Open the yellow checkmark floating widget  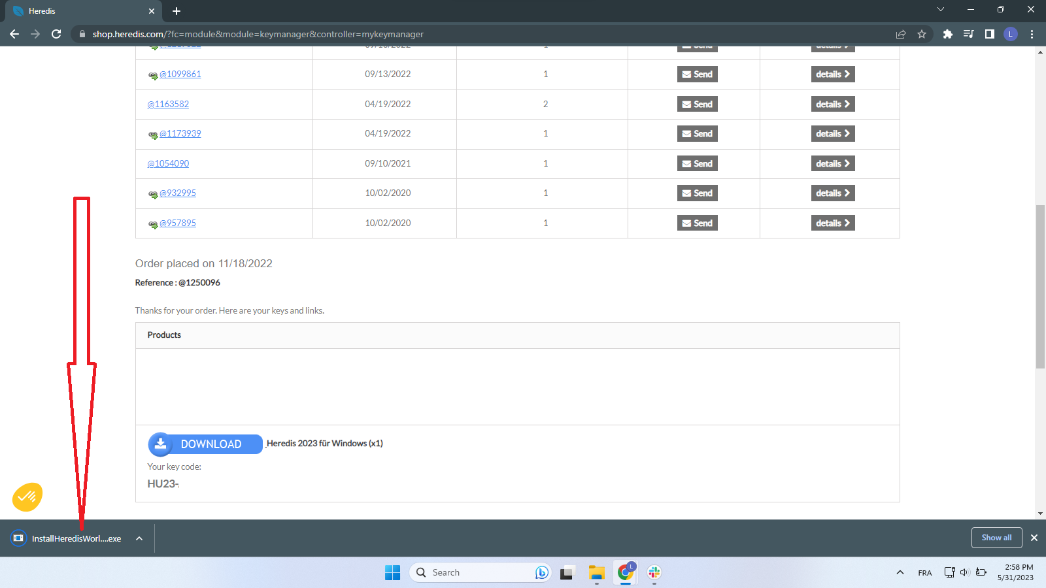(27, 497)
